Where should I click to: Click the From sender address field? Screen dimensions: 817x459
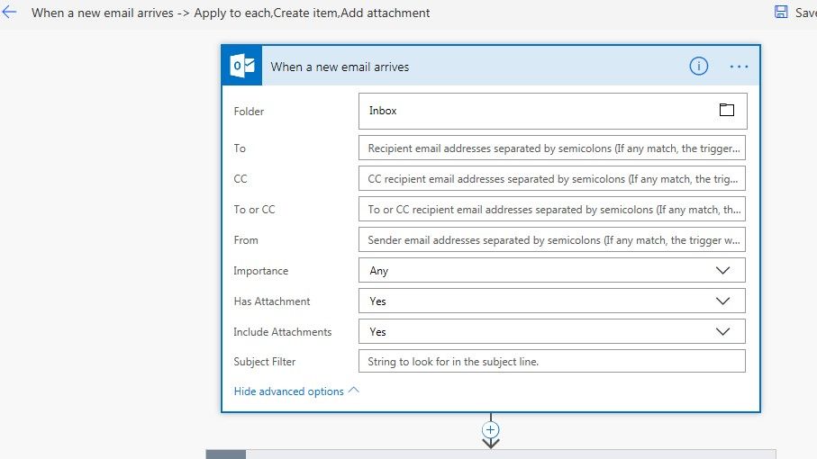coord(551,240)
